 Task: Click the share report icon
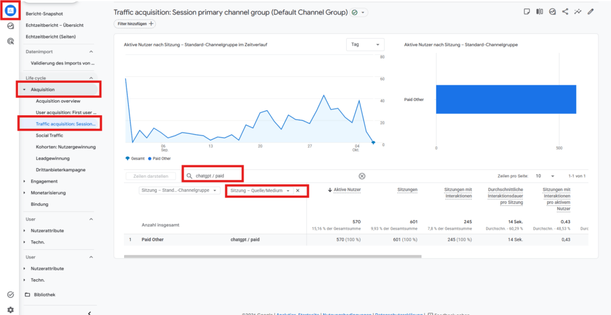565,12
